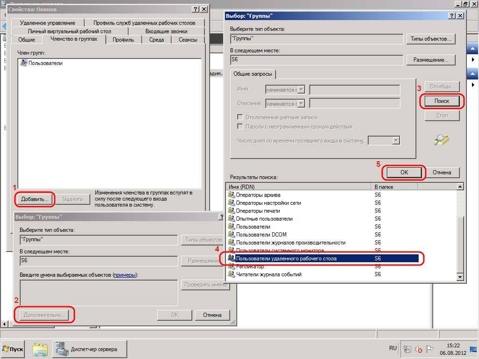Expand the days since last logon dropdown
479x359 pixels.
point(396,141)
